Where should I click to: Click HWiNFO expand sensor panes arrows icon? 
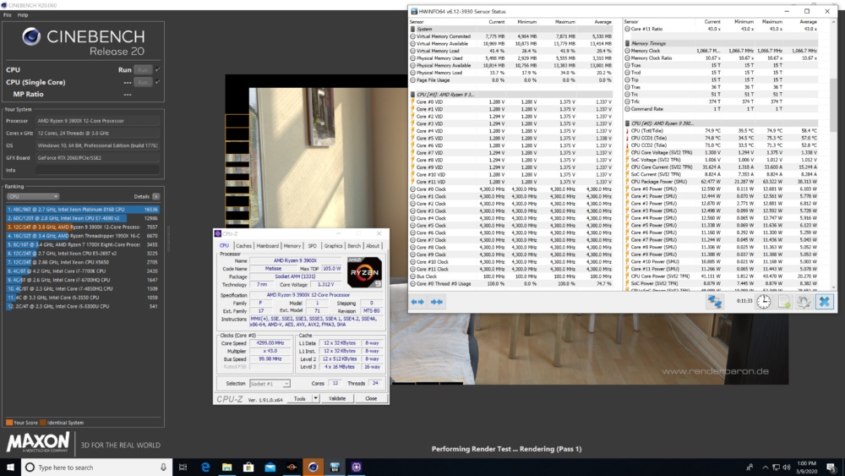(x=417, y=302)
